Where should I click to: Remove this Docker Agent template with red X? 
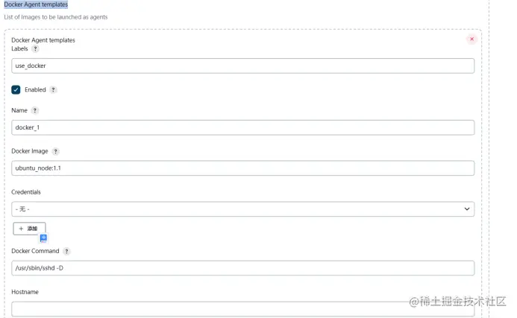(x=471, y=39)
